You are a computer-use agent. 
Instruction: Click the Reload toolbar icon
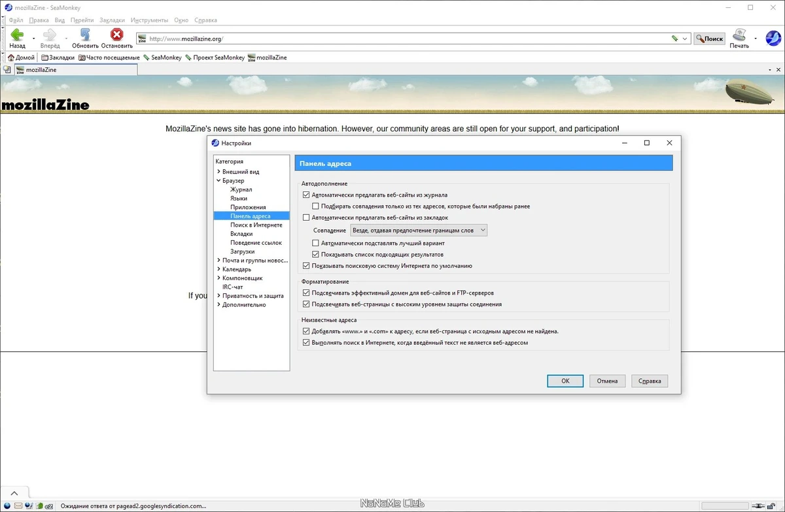pyautogui.click(x=85, y=35)
